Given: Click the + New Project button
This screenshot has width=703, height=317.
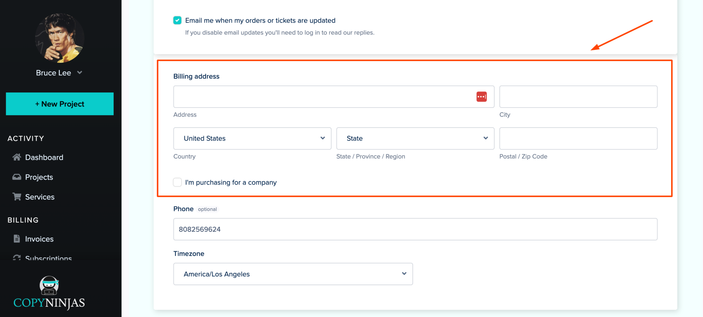Looking at the screenshot, I should [60, 104].
